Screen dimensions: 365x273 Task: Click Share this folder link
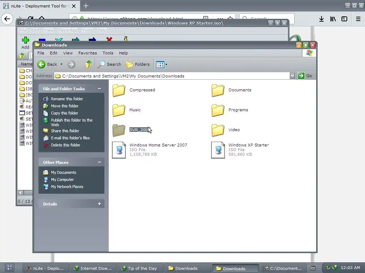65,131
